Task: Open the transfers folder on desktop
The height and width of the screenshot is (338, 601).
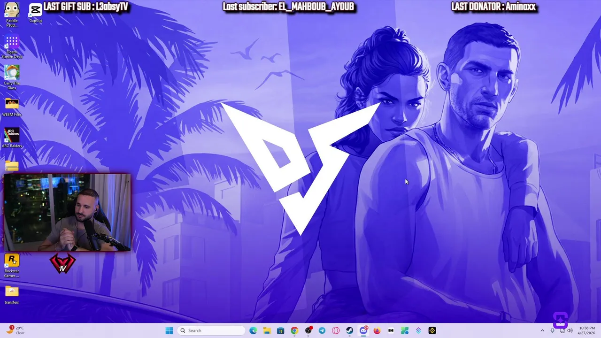Action: (x=12, y=295)
